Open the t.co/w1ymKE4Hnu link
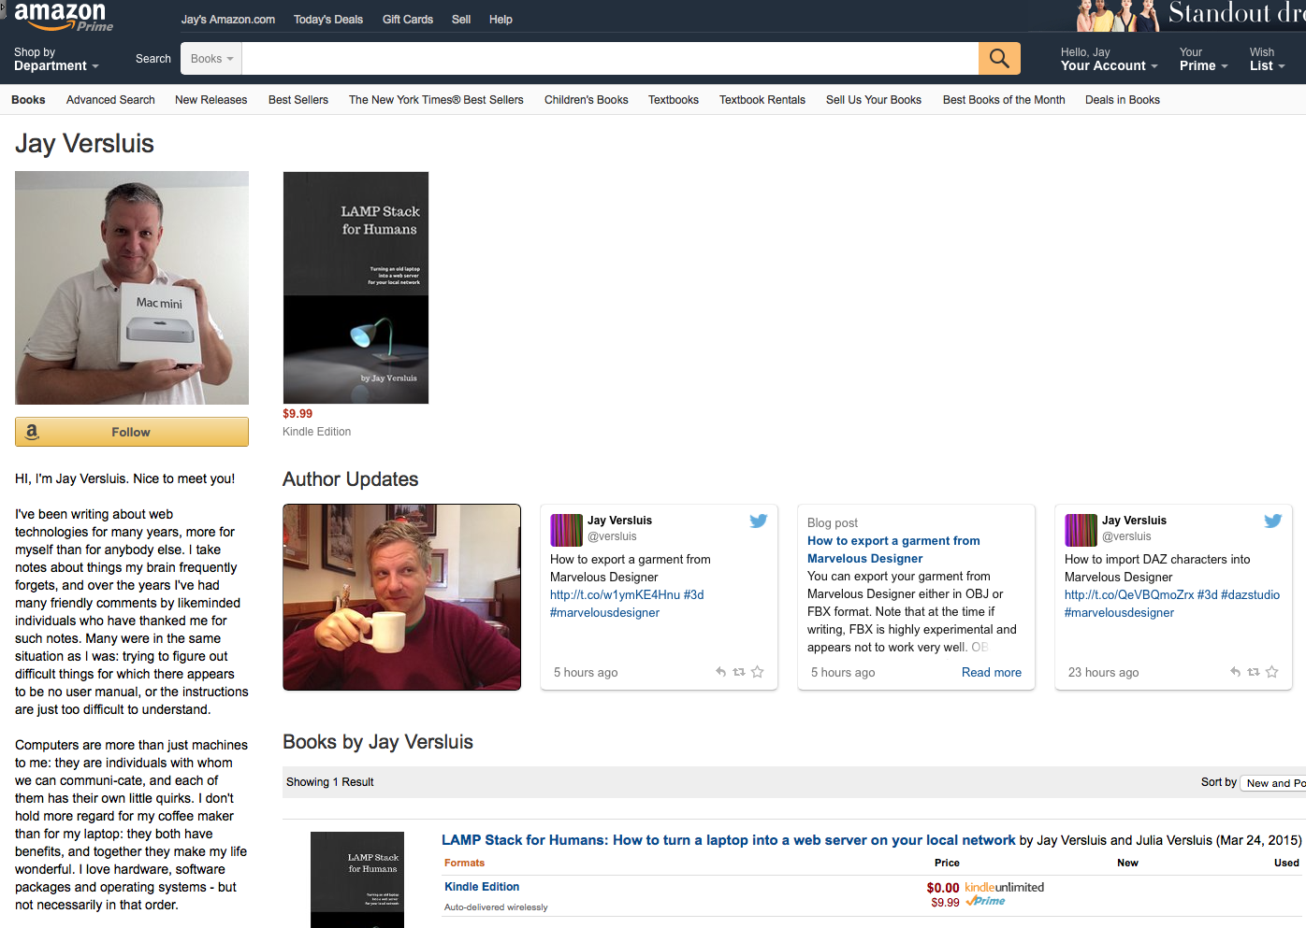This screenshot has width=1306, height=928. pos(615,595)
